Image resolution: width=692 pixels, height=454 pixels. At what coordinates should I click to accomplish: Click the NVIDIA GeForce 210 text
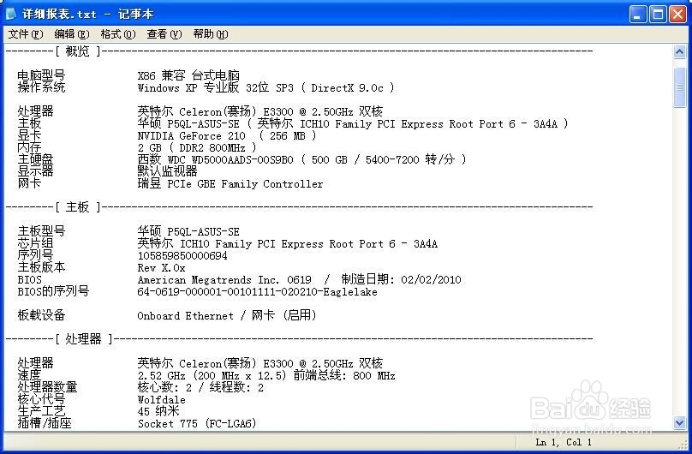pyautogui.click(x=191, y=136)
